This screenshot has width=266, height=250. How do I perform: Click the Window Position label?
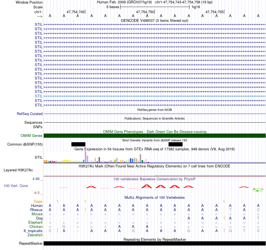29,2
